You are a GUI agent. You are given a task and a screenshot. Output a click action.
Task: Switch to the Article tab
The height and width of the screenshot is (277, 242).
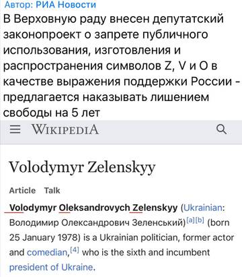click(22, 191)
